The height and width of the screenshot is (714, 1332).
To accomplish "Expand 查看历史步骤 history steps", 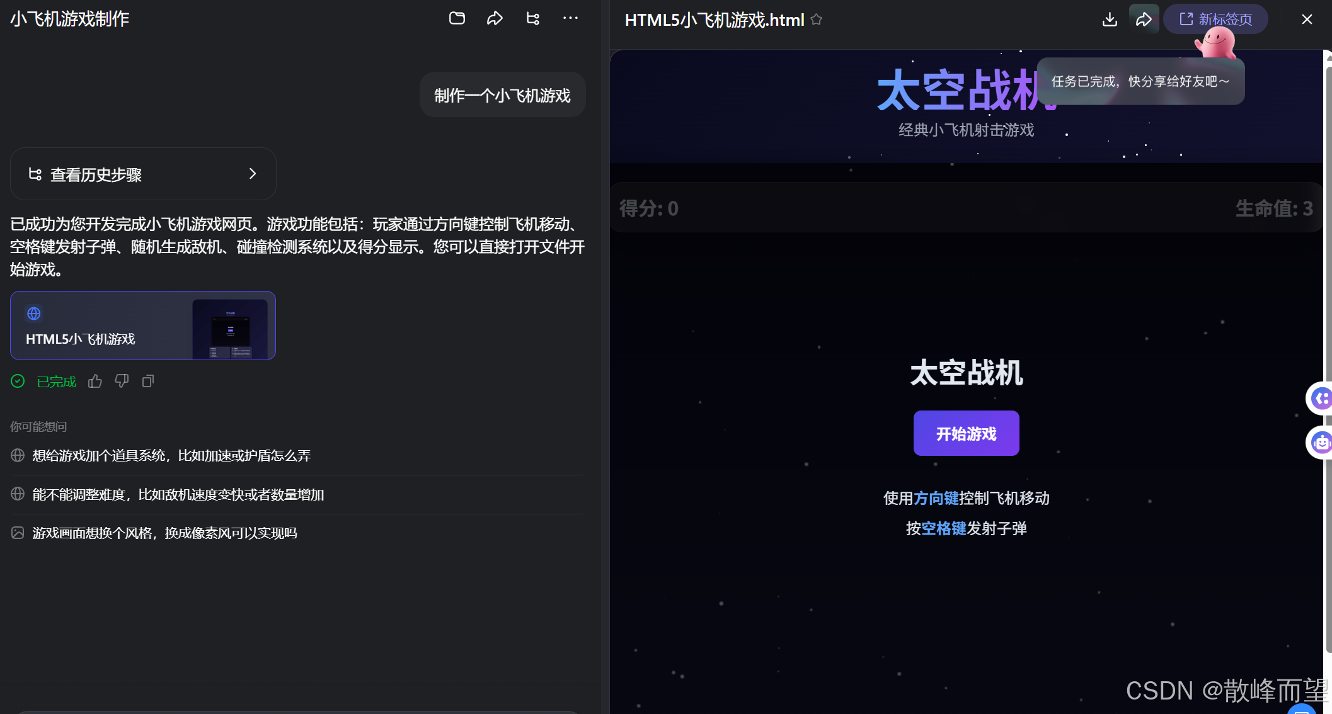I will pos(143,174).
